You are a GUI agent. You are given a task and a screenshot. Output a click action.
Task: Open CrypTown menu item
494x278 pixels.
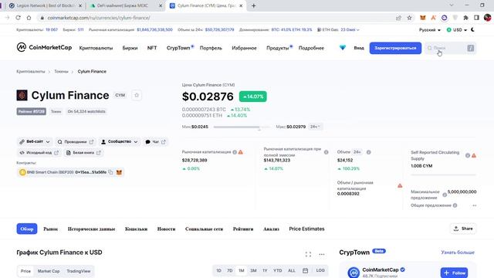(x=178, y=48)
